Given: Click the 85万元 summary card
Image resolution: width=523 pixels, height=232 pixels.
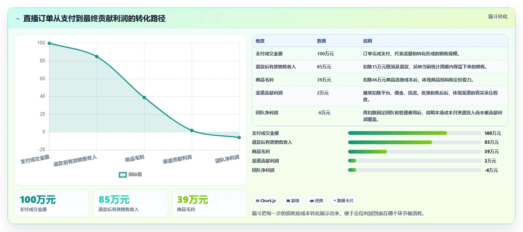Looking at the screenshot, I should tap(130, 203).
